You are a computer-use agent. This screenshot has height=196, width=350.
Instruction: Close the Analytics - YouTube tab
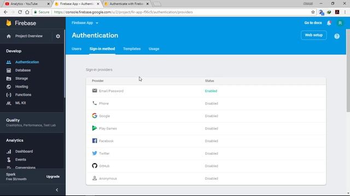point(49,4)
